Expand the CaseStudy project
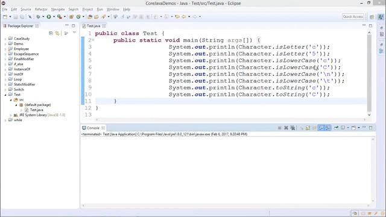This screenshot has height=217, width=386. click(5, 39)
